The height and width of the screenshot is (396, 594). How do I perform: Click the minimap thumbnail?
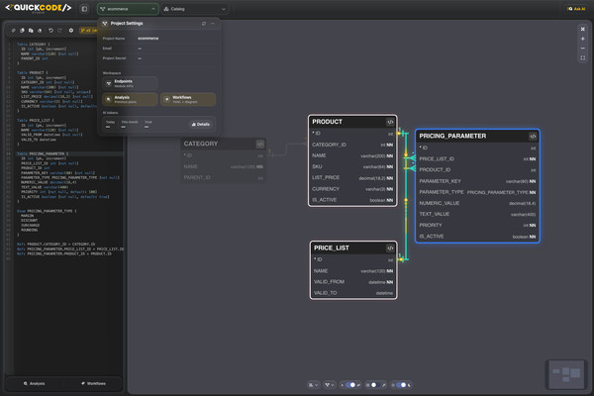coord(566,374)
